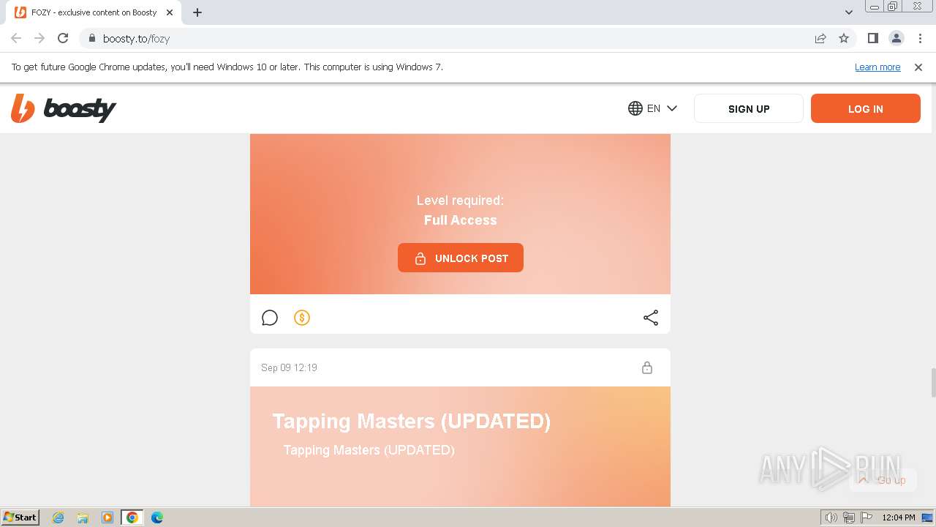
Task: Click the LOG IN button
Action: tap(866, 108)
